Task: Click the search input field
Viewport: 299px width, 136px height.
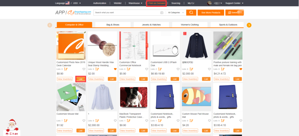Action: [127, 13]
